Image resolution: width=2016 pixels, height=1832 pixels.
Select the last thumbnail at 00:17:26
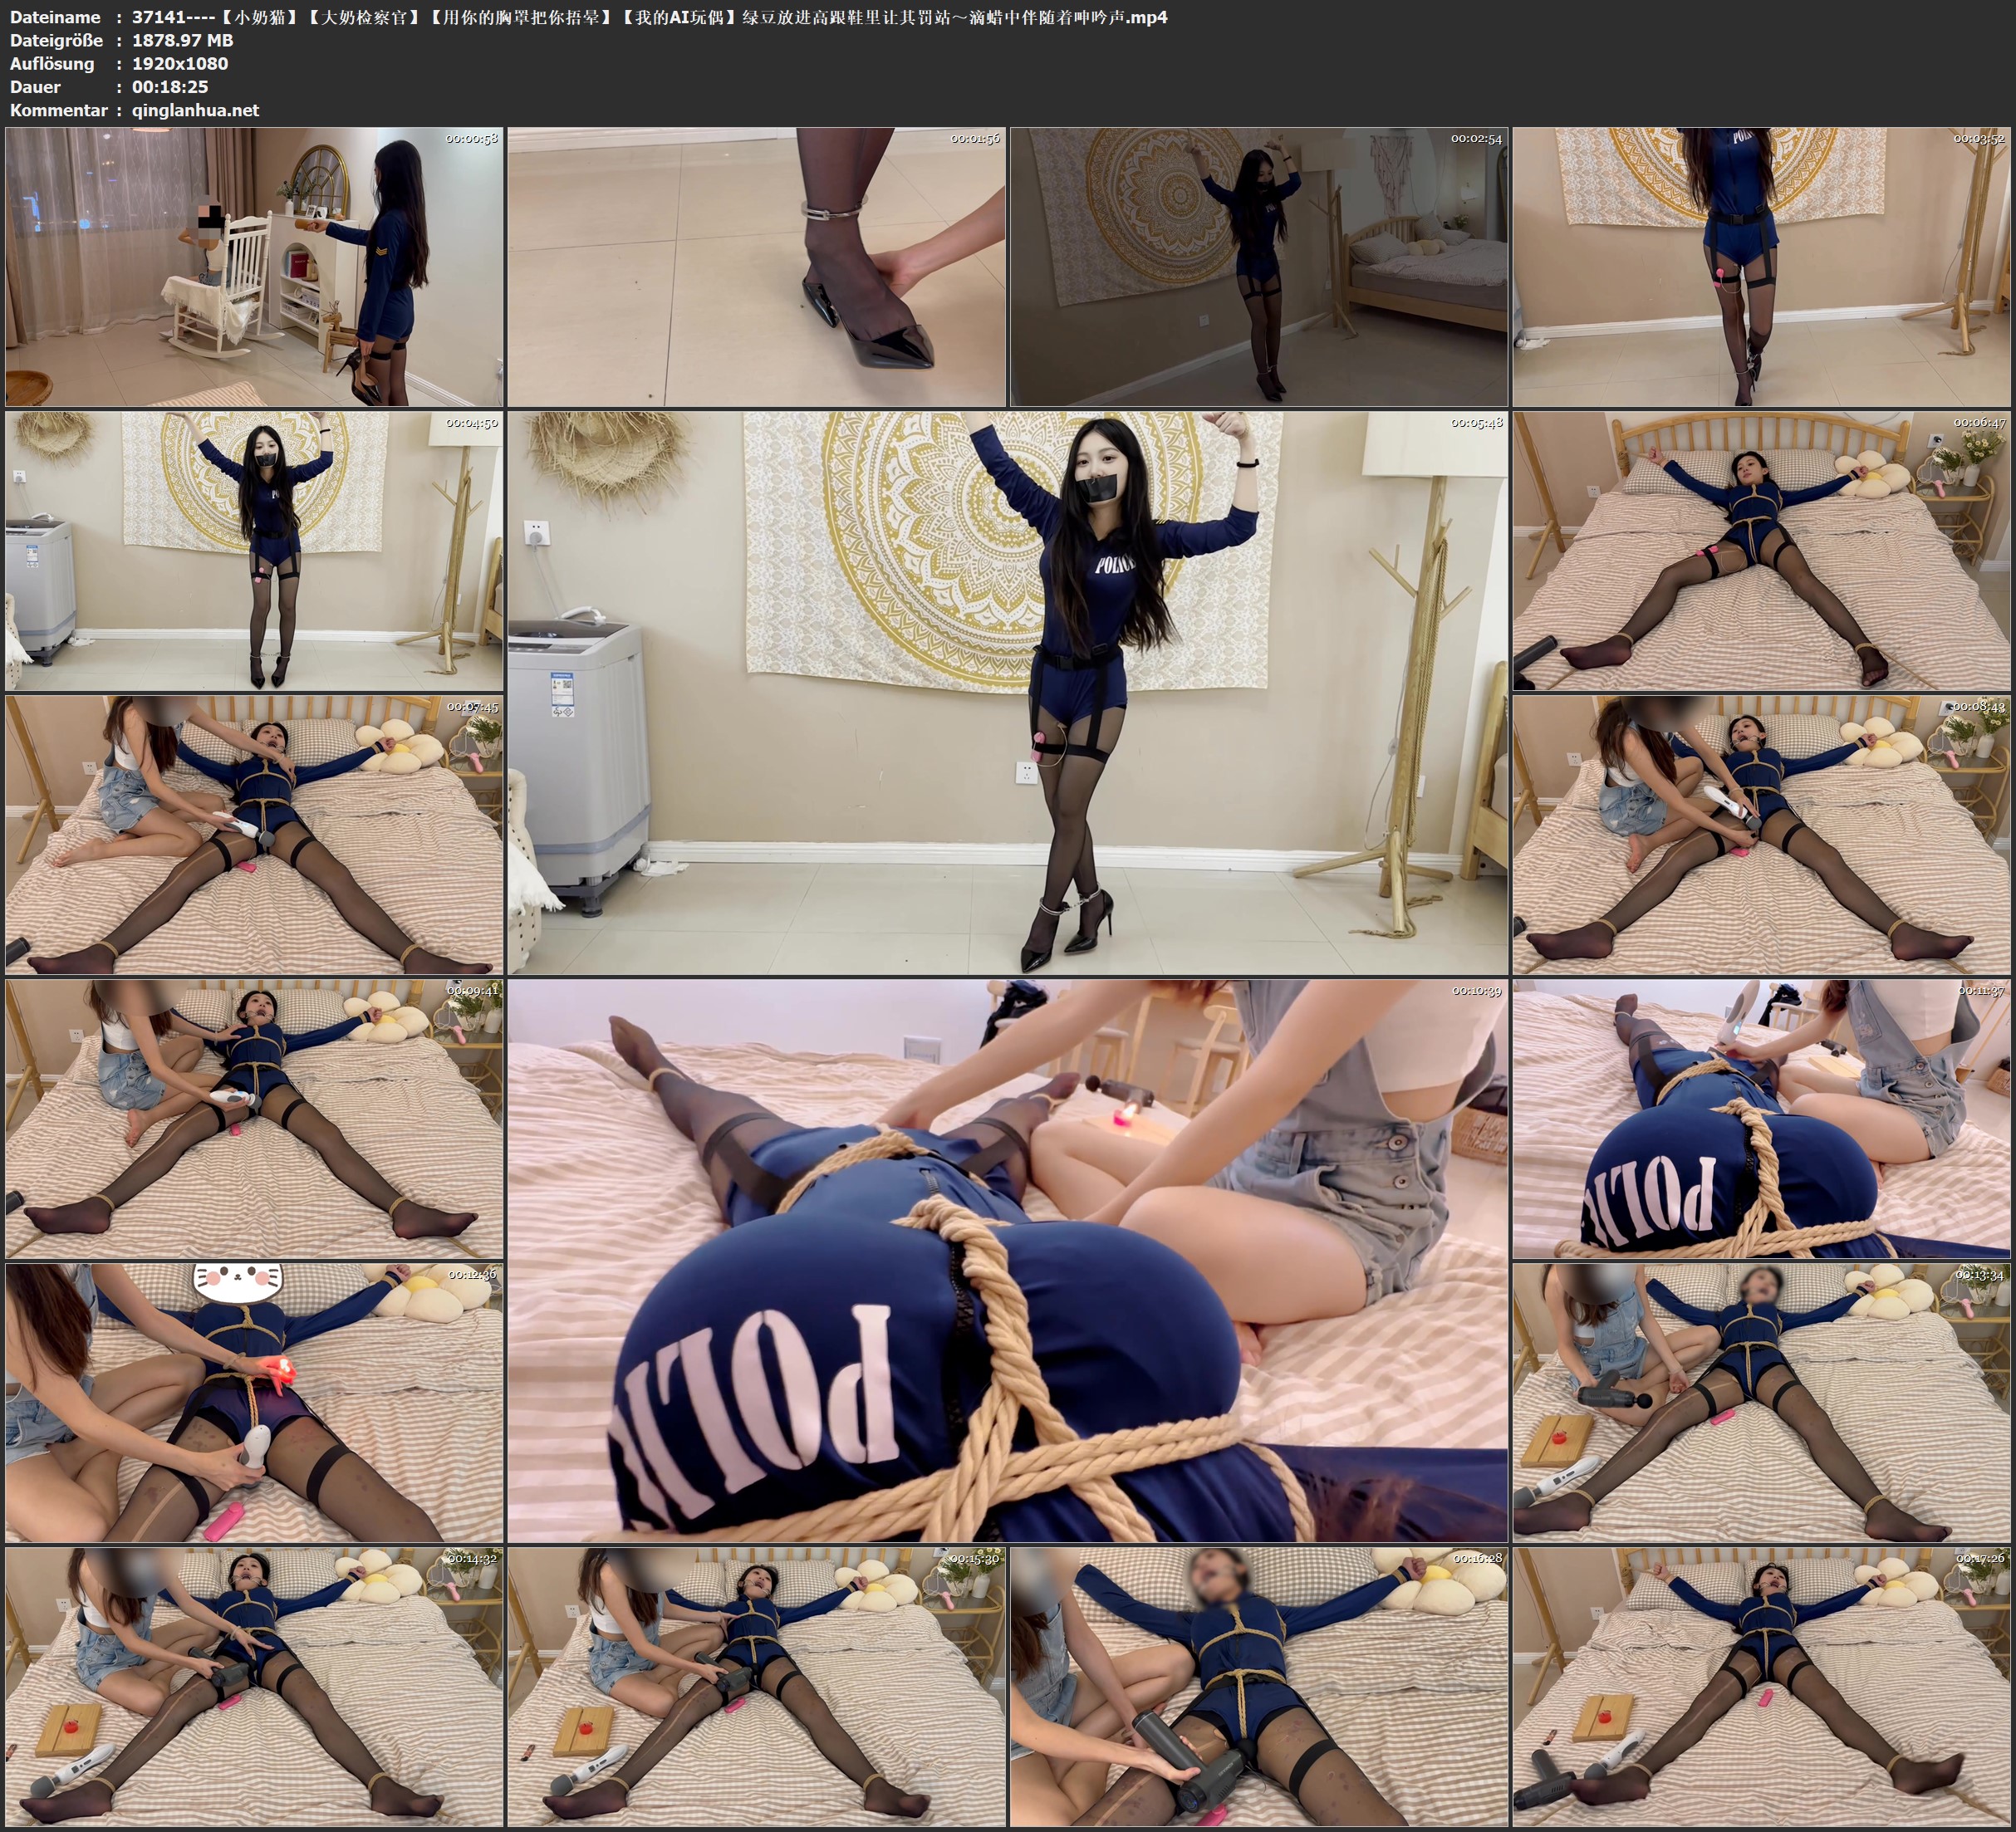(x=1761, y=1686)
